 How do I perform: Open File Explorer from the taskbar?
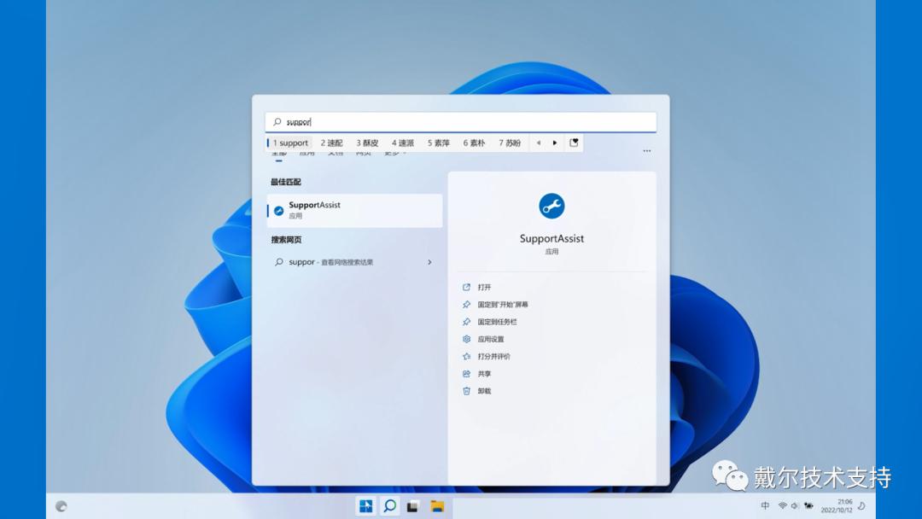point(437,506)
